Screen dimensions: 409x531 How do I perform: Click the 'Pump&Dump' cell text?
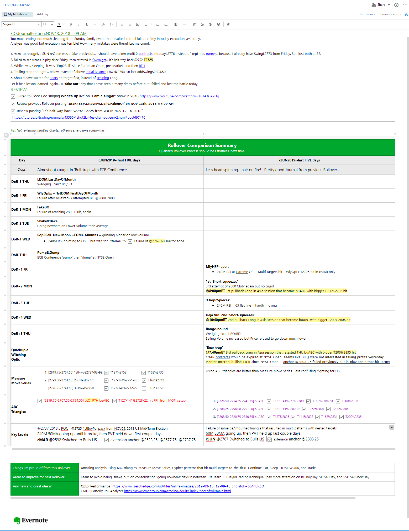click(48, 253)
